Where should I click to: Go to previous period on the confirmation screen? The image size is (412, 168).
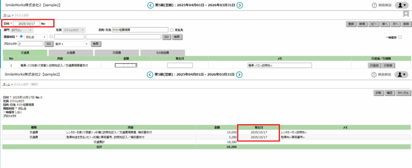click(x=150, y=74)
